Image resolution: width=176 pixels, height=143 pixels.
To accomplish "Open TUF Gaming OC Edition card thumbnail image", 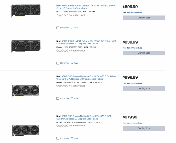I will [26, 91].
